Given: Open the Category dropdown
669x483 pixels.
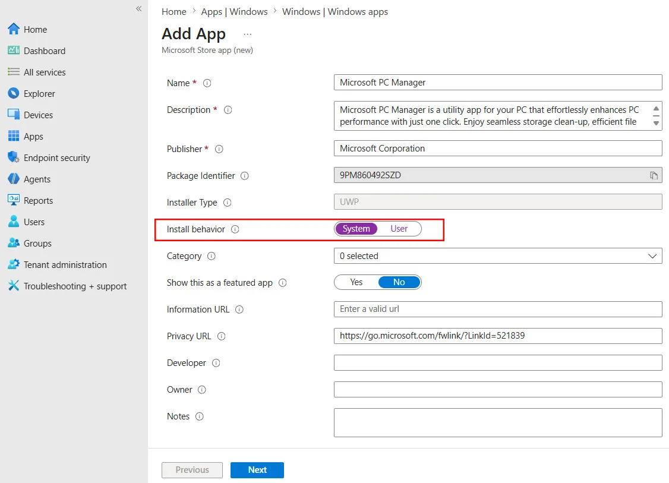Looking at the screenshot, I should (x=498, y=256).
